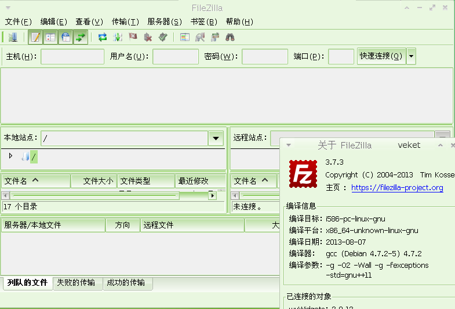Open the Site Manager toolbar icon

coord(13,37)
